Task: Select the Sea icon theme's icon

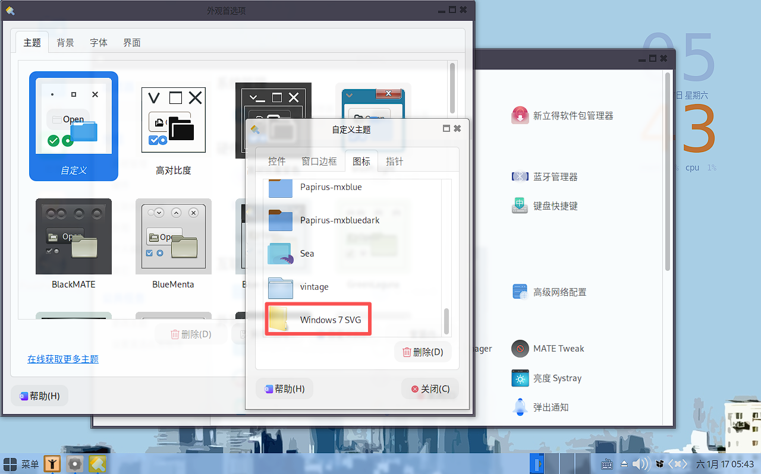Action: (x=281, y=254)
